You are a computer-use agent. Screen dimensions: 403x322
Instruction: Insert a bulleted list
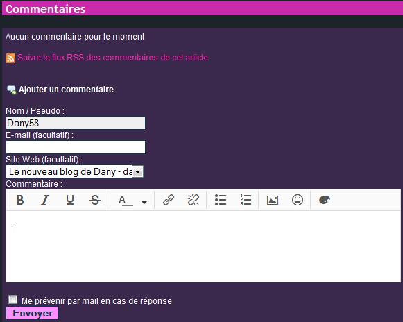tap(221, 200)
